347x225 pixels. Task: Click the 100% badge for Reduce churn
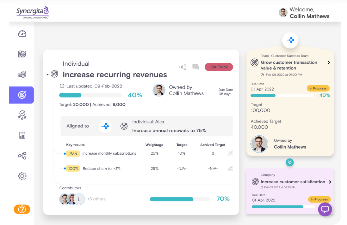tap(73, 169)
